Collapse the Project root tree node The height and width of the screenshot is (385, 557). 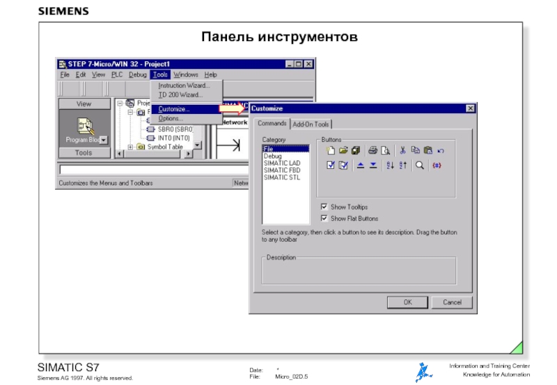[120, 104]
